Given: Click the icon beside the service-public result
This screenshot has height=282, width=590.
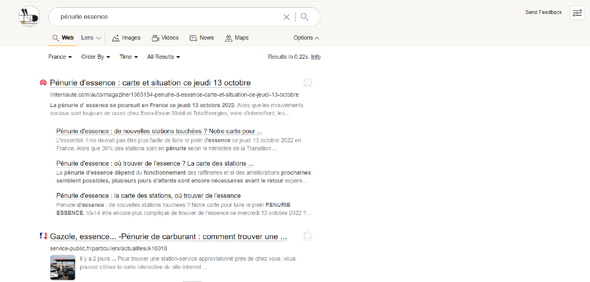Looking at the screenshot, I should (x=308, y=236).
